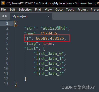The height and width of the screenshot is (92, 99).
Task: Go to next tab with right arrow
Action: (x=6, y=16)
